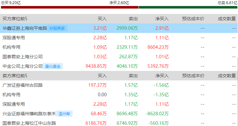This screenshot has width=238, height=126.
Task: Sort buyers by 买入 column header
Action: (x=102, y=19)
